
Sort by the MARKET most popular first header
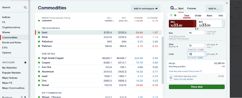[x=56, y=18]
